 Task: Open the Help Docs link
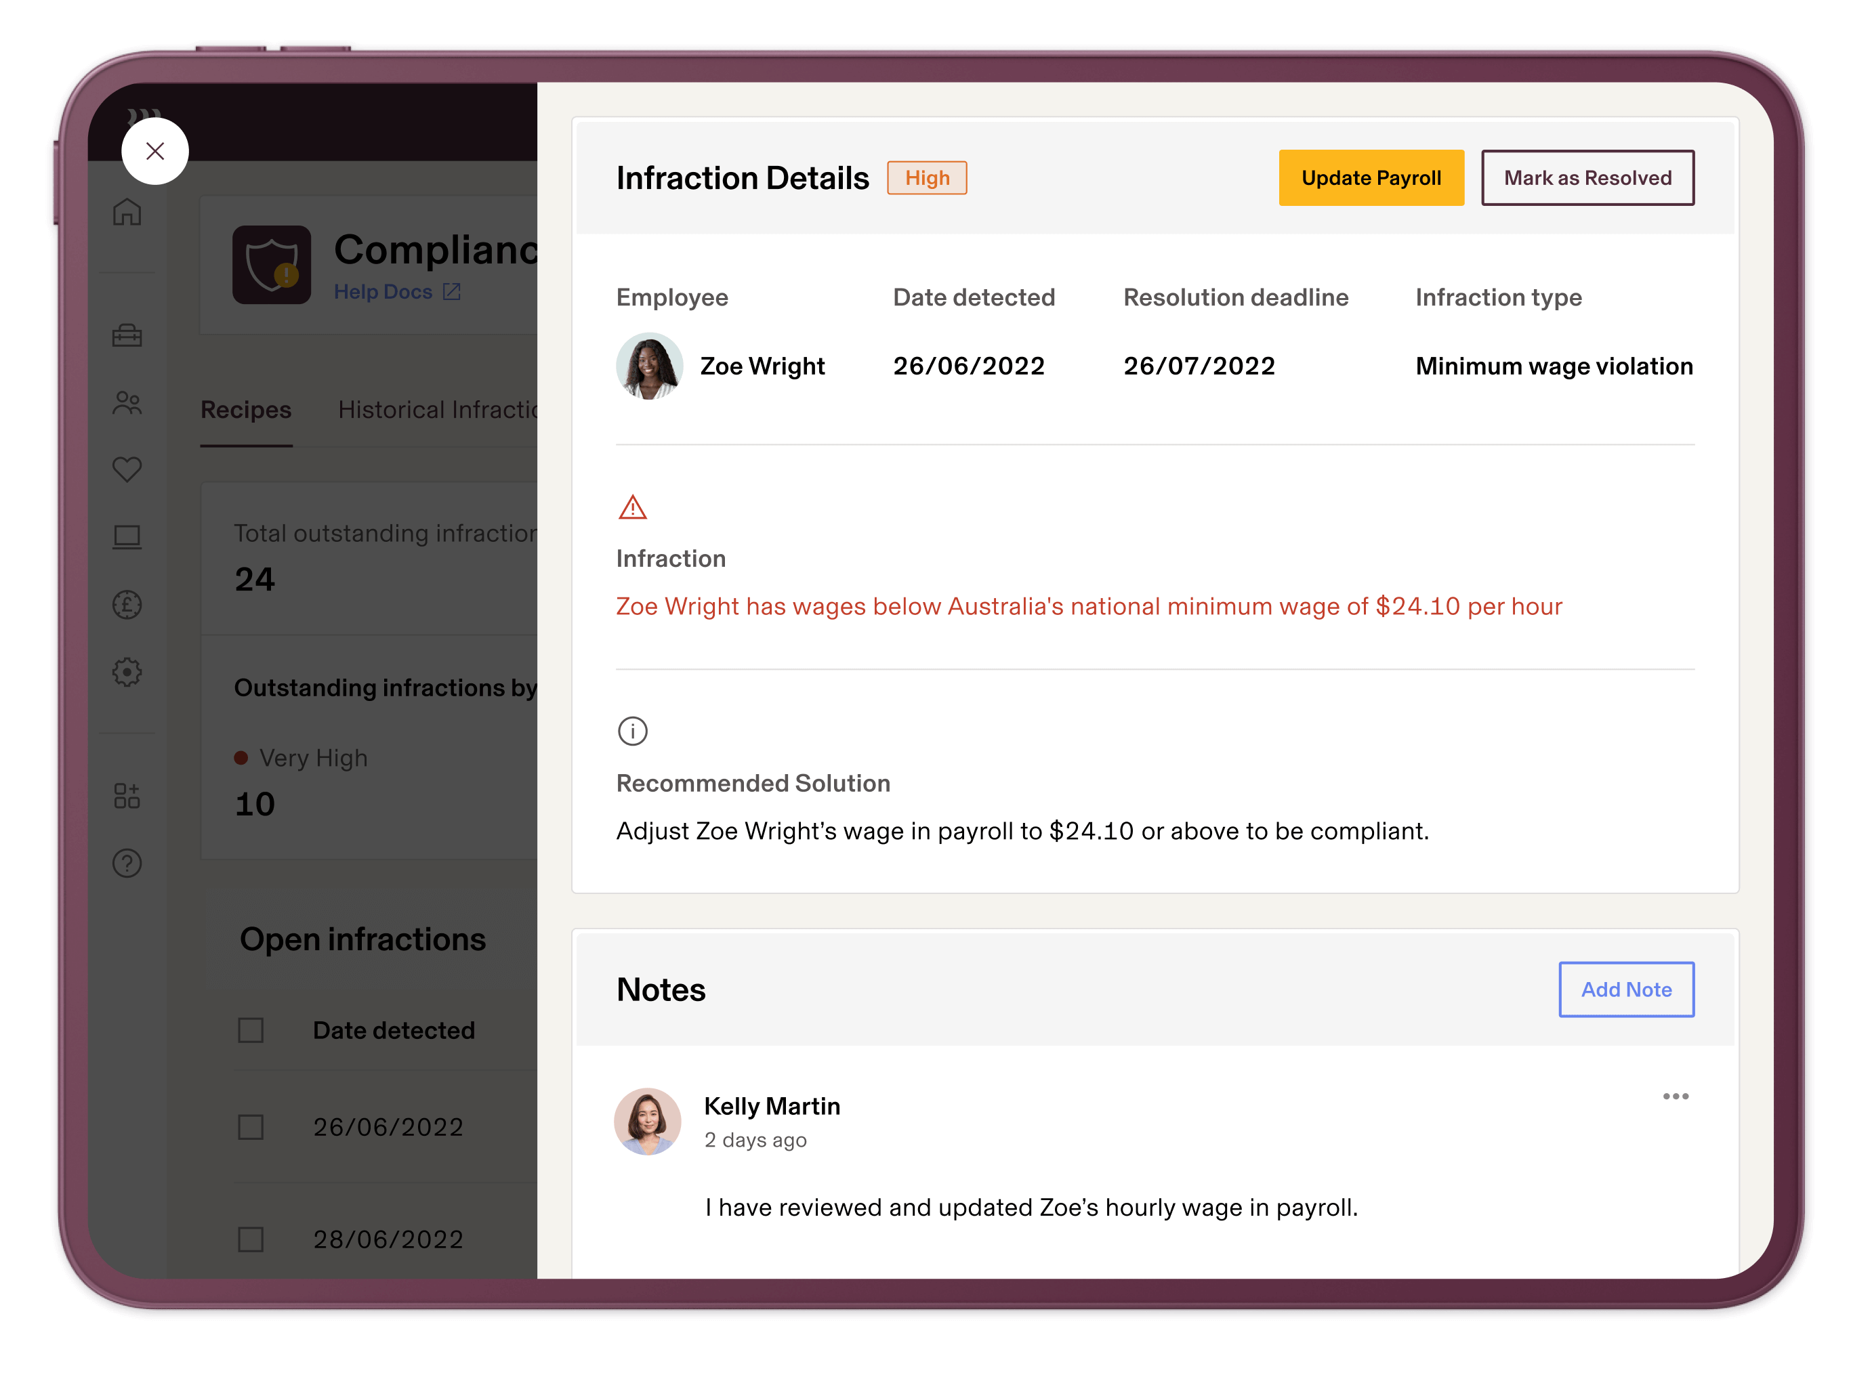(383, 291)
